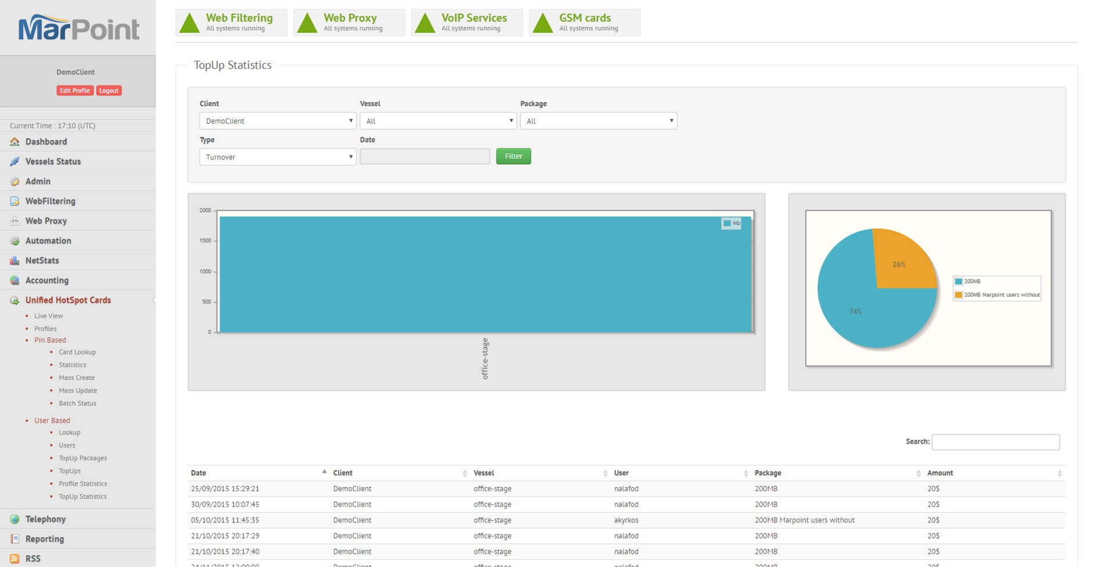This screenshot has height=567, width=1094.
Task: Sort table by Package column arrows
Action: [x=918, y=474]
